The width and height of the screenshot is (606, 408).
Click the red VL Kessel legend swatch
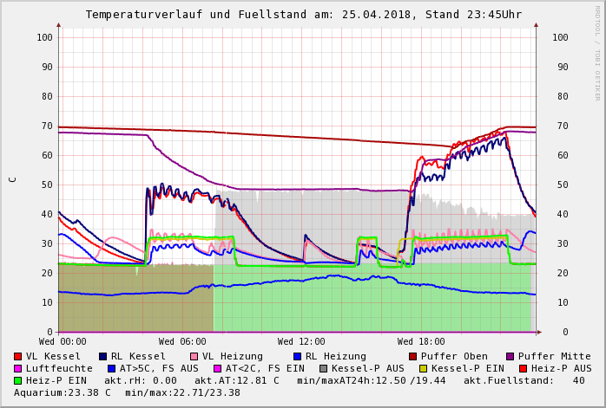click(18, 356)
